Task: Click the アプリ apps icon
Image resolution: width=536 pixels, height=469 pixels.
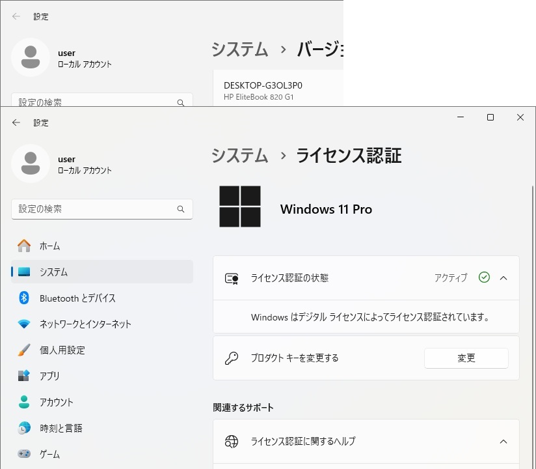Action: click(24, 376)
